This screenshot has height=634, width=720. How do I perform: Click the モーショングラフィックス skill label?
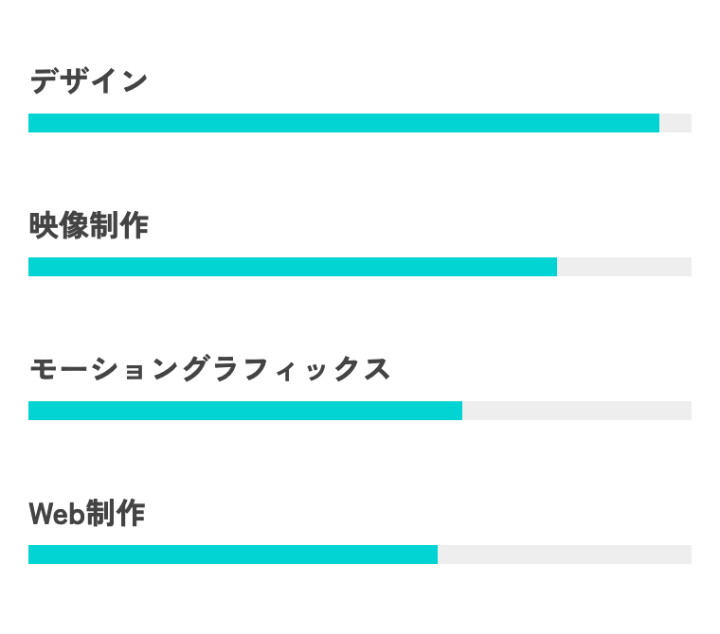click(x=209, y=369)
